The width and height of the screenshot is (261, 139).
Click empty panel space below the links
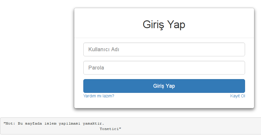[x=164, y=103]
